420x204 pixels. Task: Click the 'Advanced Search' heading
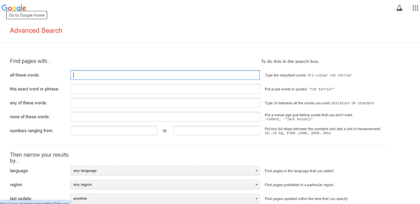36,31
